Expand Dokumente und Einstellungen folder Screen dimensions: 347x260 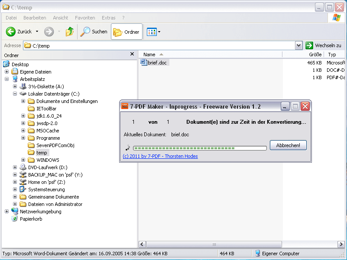[x=23, y=101]
